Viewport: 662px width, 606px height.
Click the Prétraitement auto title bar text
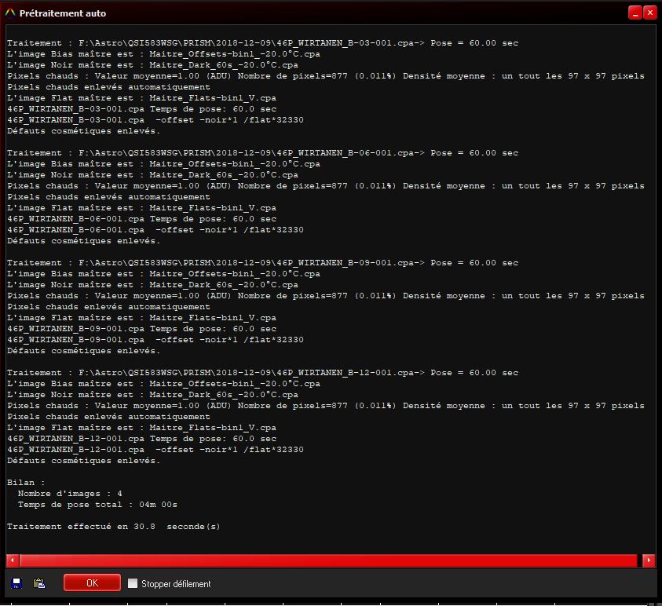click(x=63, y=13)
